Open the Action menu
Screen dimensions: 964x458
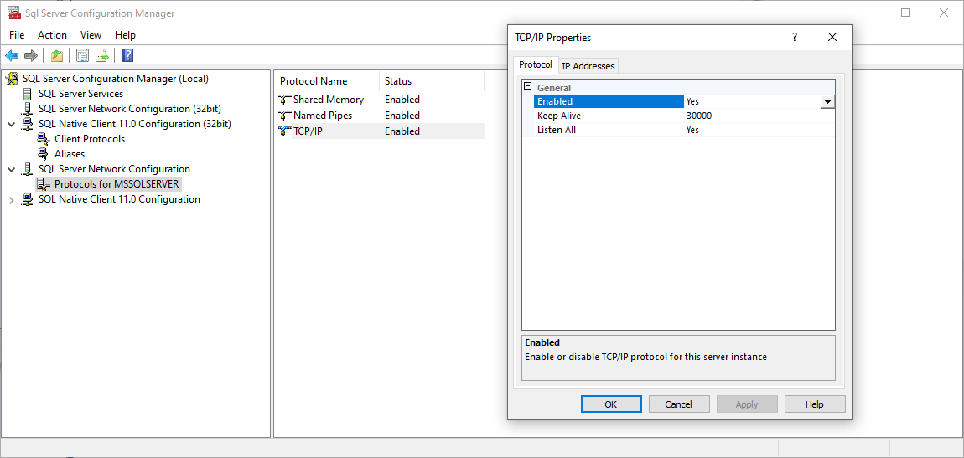[52, 35]
